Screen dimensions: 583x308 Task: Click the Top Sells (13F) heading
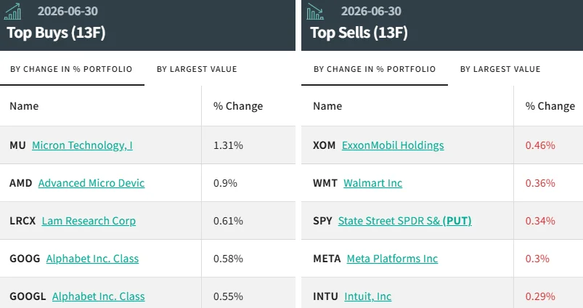[x=359, y=33]
